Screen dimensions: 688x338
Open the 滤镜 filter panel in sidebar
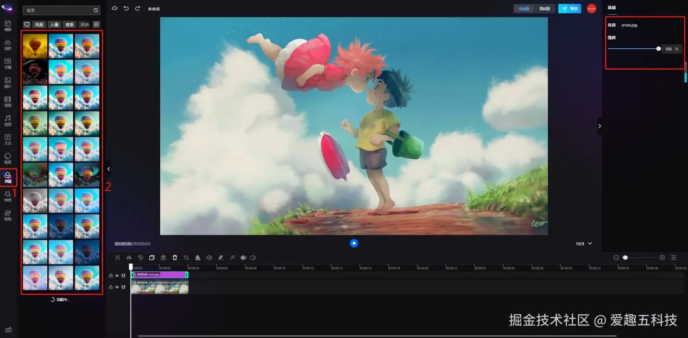(x=8, y=178)
